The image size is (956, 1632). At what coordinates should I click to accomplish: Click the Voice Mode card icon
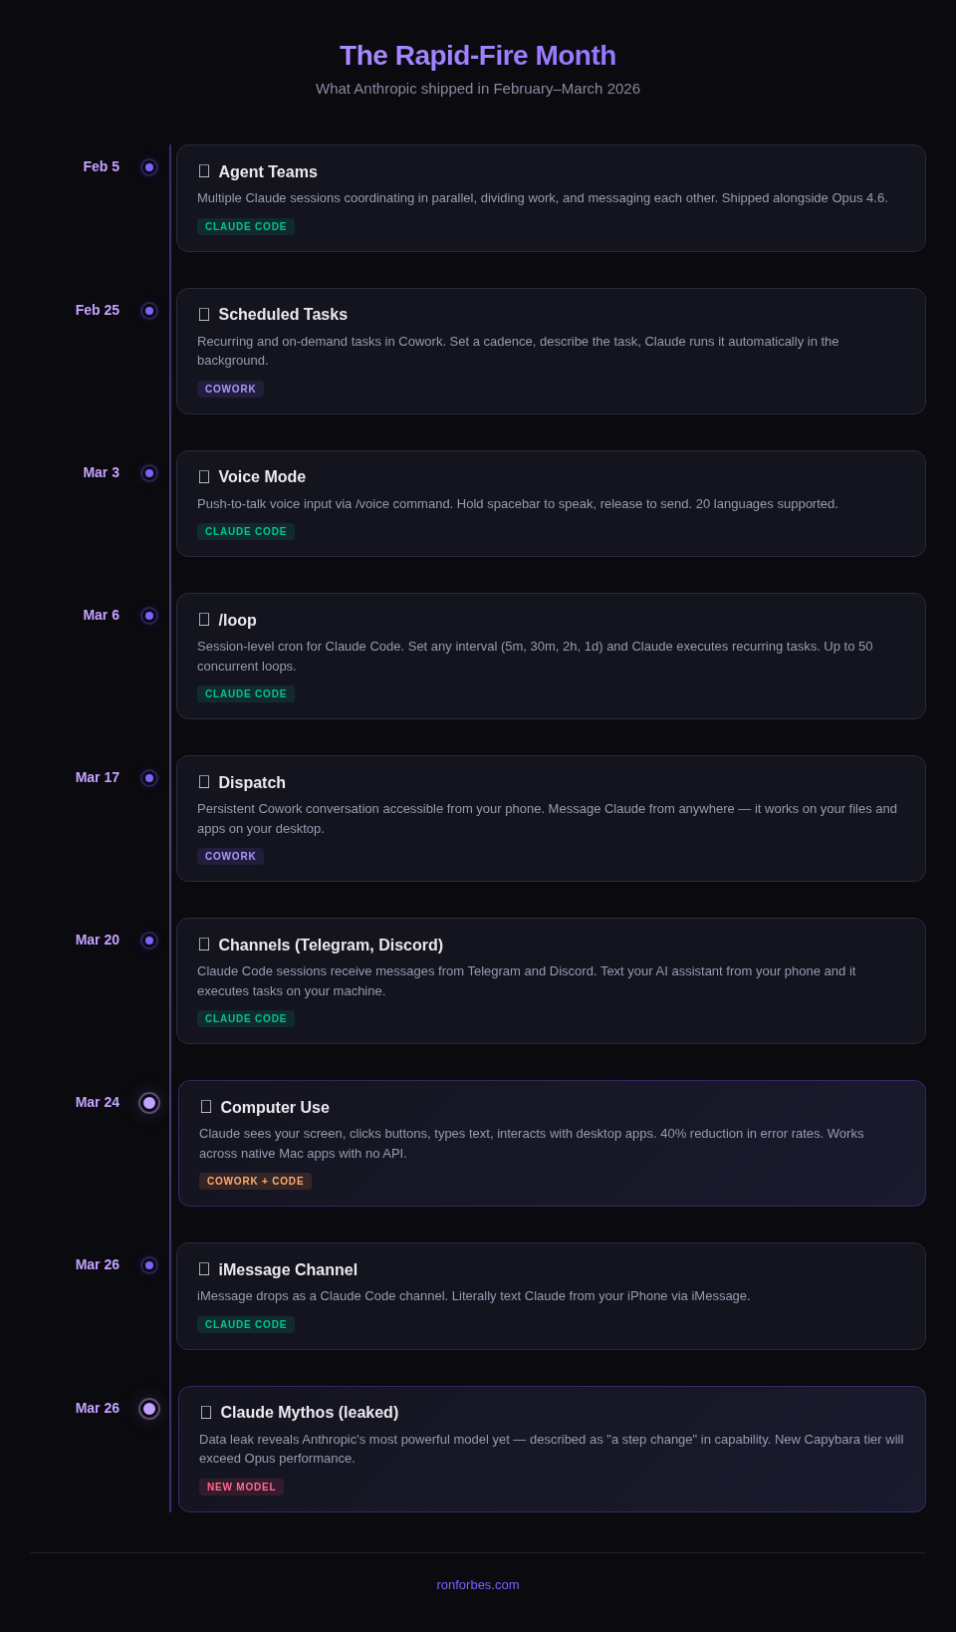pos(204,477)
